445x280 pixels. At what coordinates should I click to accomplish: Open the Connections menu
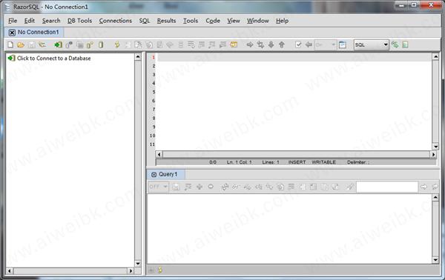[x=116, y=21]
